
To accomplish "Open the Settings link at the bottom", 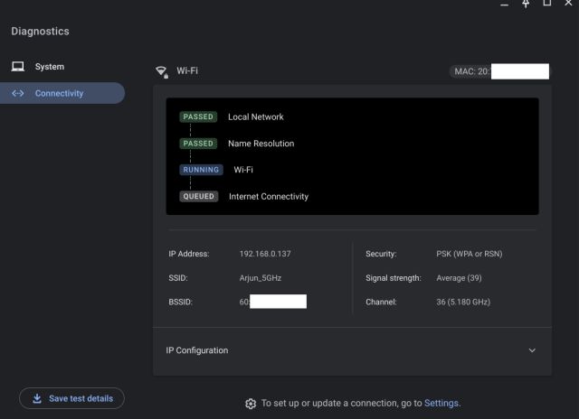I will tap(441, 403).
